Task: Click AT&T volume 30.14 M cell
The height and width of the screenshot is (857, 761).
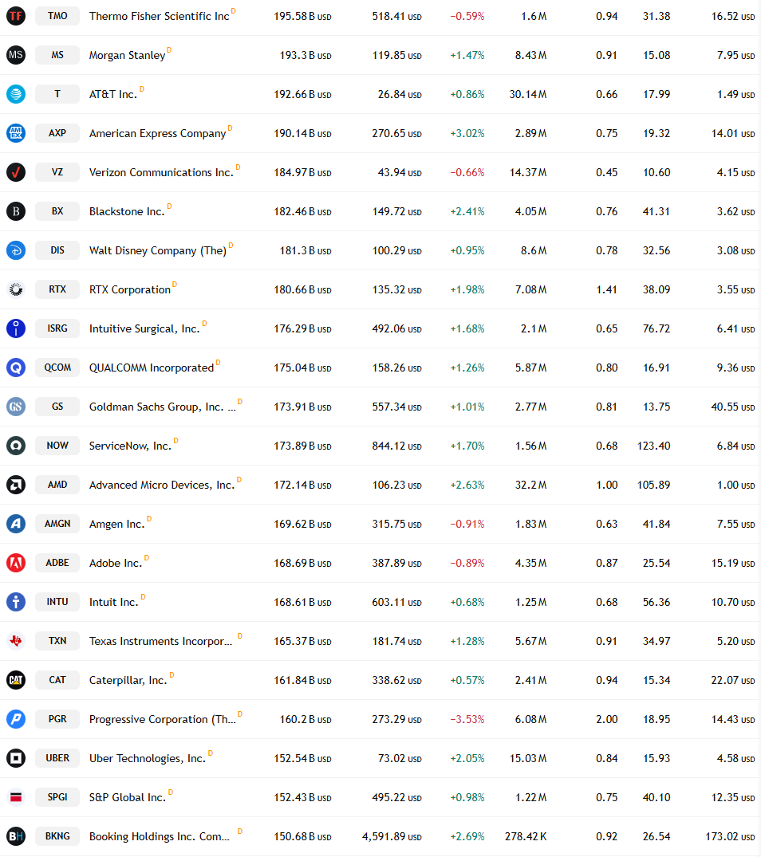Action: tap(527, 95)
